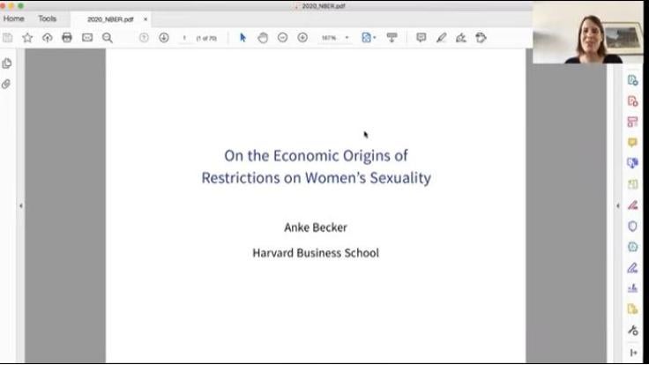Switch to the Home tab
This screenshot has height=365, width=649.
14,19
